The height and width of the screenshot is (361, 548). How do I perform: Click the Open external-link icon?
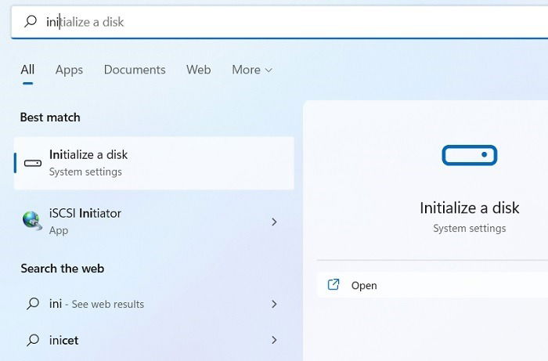coord(333,285)
